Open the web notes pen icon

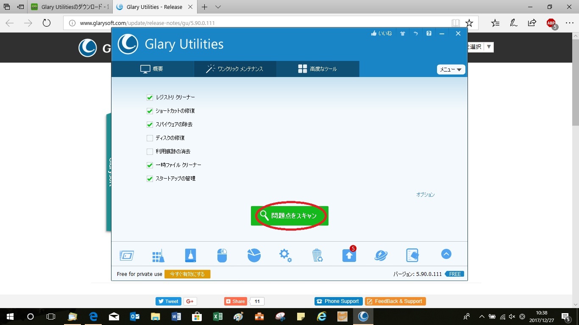[x=514, y=23]
